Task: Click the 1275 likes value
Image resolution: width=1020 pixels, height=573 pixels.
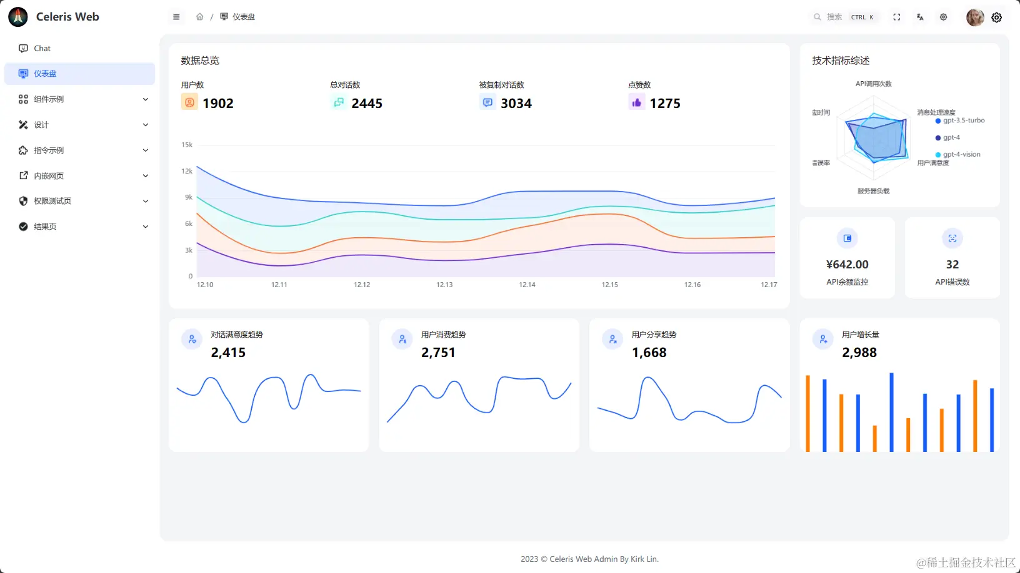Action: coord(665,104)
